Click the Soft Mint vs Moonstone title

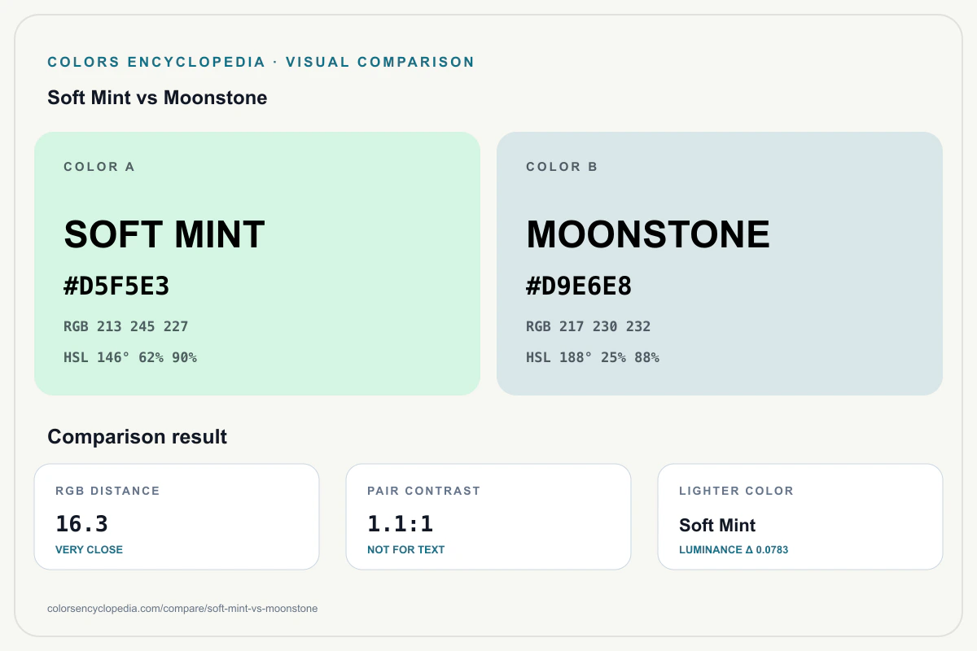tap(157, 98)
